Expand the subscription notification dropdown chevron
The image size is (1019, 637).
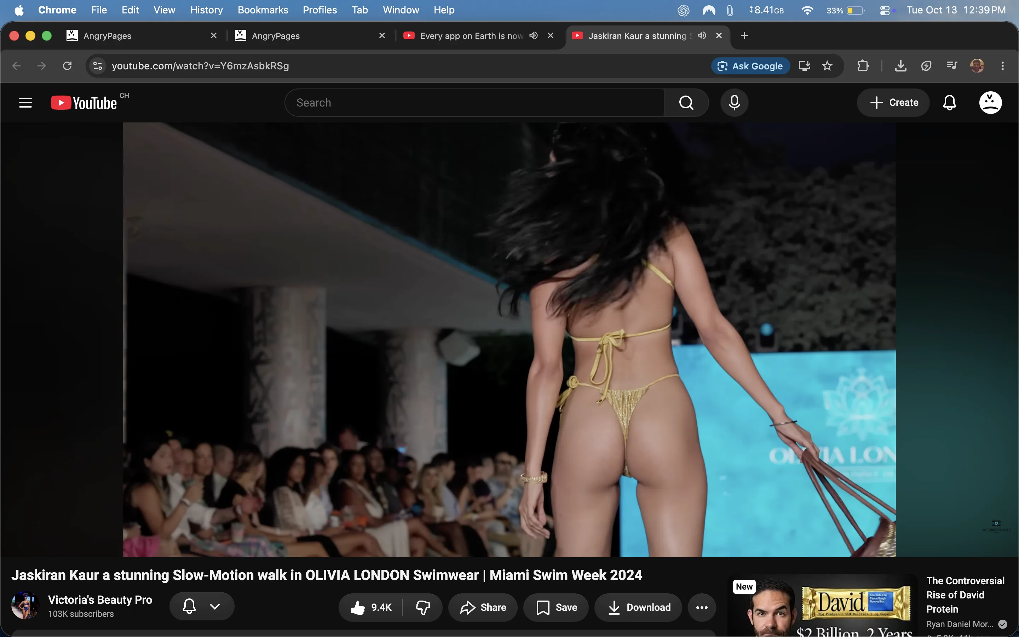[215, 606]
